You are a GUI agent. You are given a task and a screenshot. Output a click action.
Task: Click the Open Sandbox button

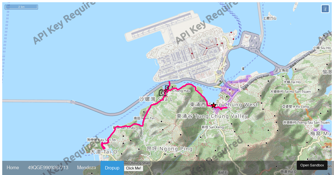[312, 165]
